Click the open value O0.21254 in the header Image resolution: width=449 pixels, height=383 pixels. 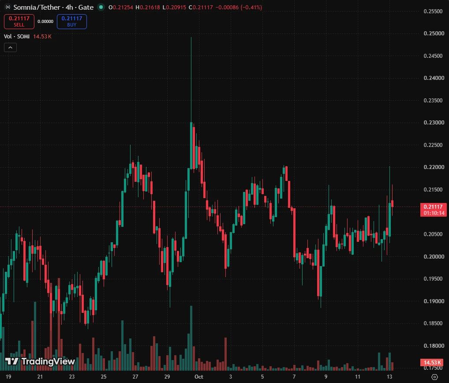120,7
